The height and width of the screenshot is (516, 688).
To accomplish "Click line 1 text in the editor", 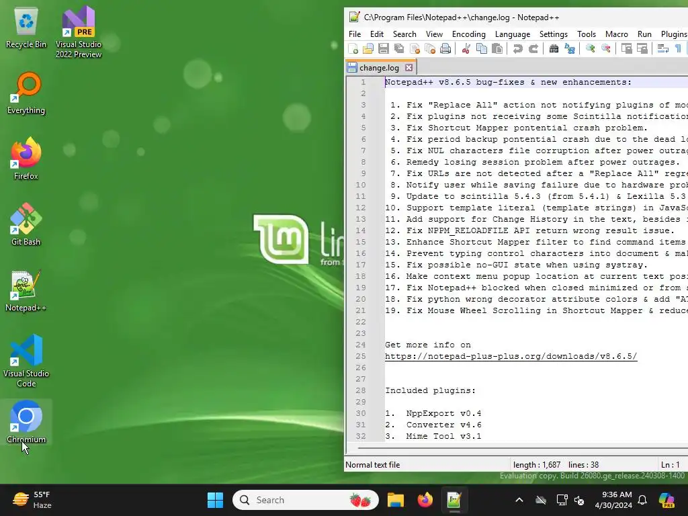I will 508,82.
